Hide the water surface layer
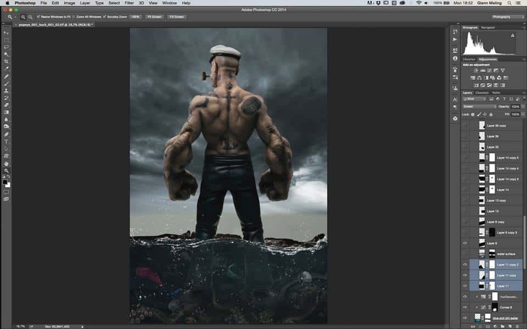 pos(465,253)
